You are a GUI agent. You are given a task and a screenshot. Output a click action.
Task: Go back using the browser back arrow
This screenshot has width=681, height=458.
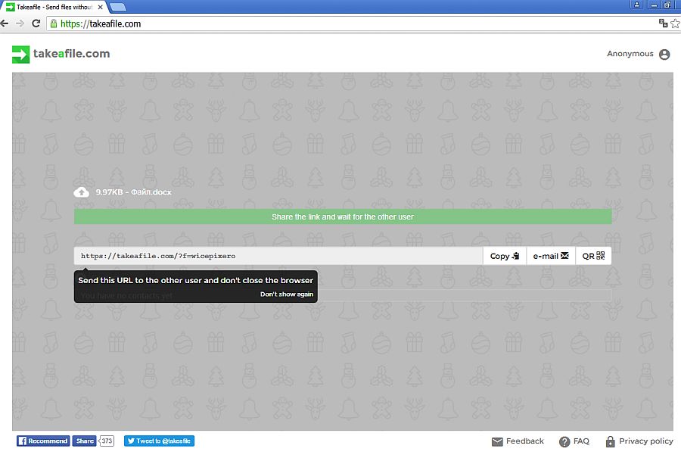tap(5, 23)
